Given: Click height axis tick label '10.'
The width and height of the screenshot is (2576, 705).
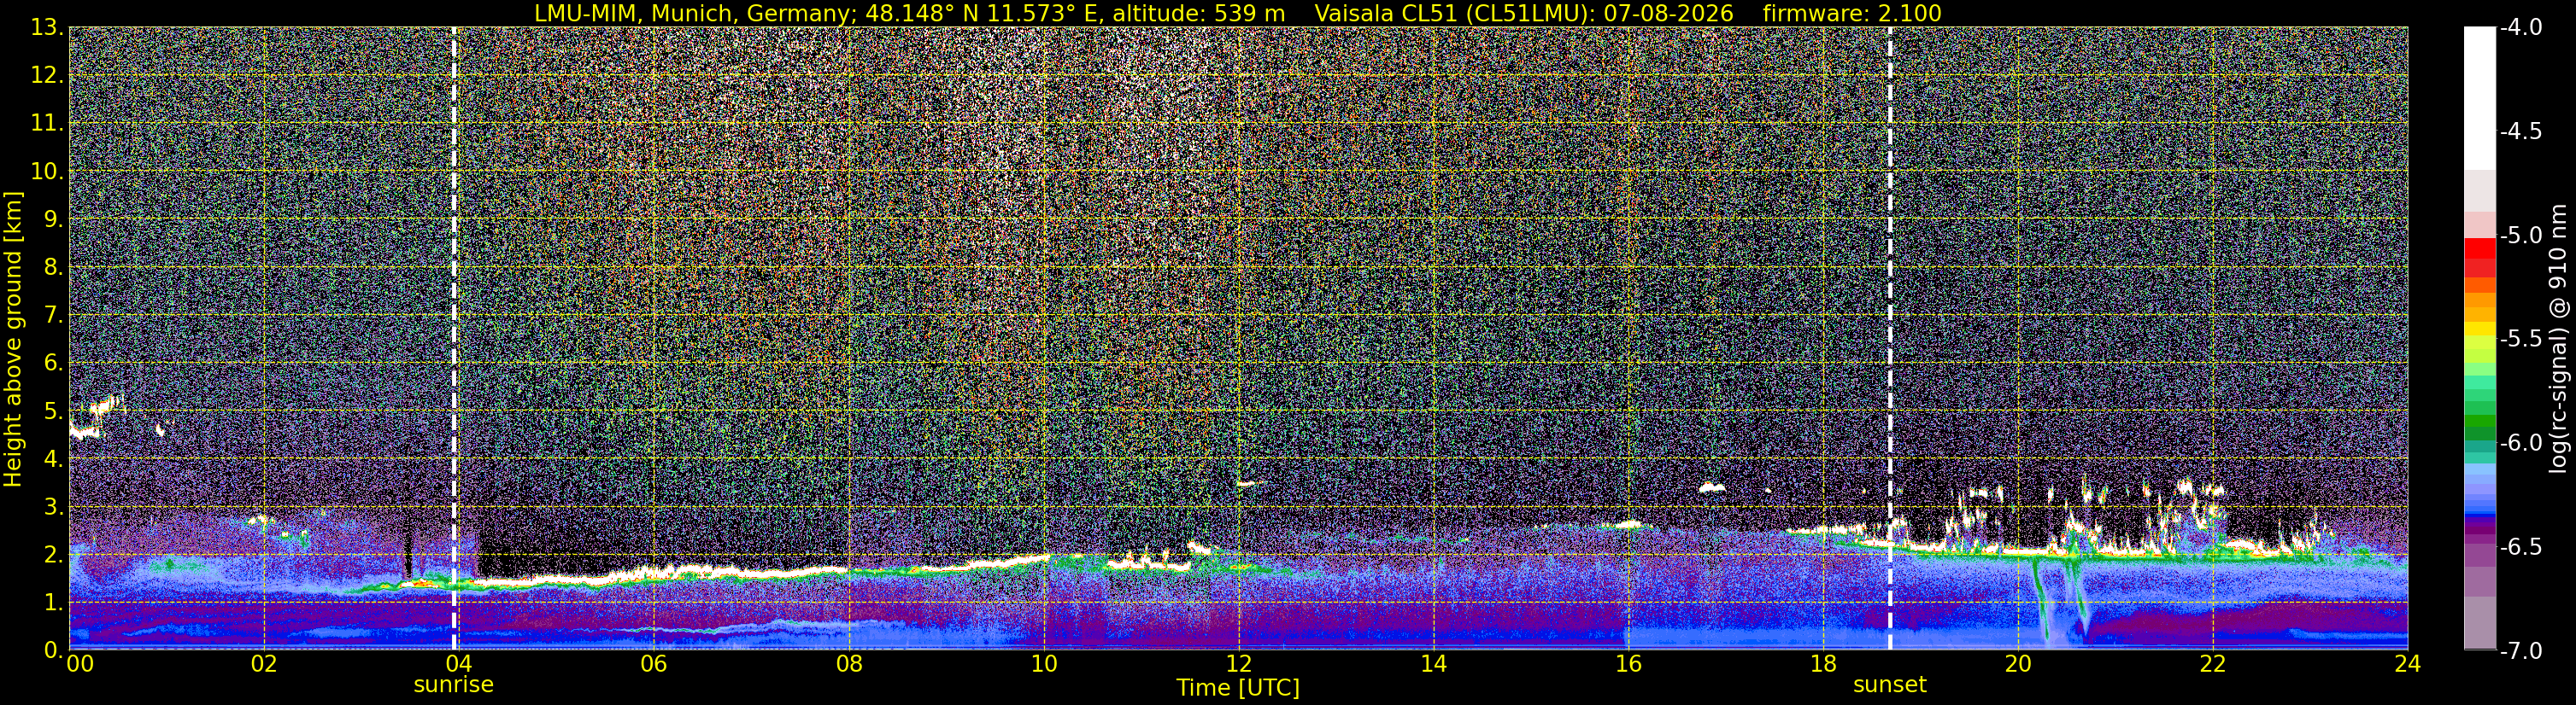Looking at the screenshot, I should (x=46, y=171).
